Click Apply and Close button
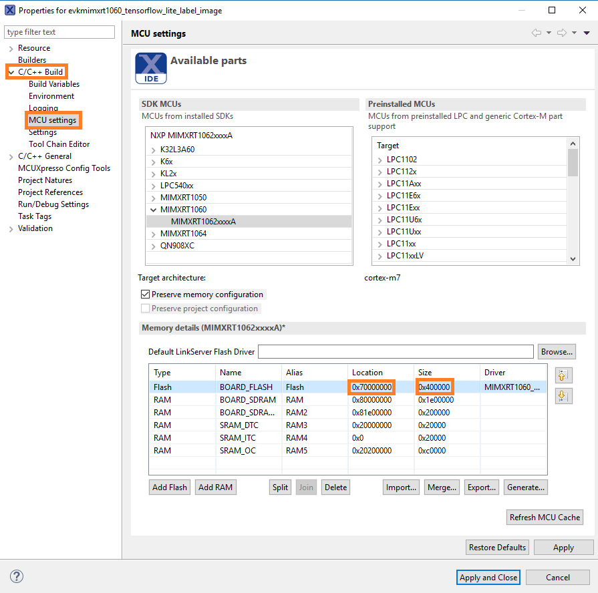Screen dimensions: 598x593 tap(488, 578)
